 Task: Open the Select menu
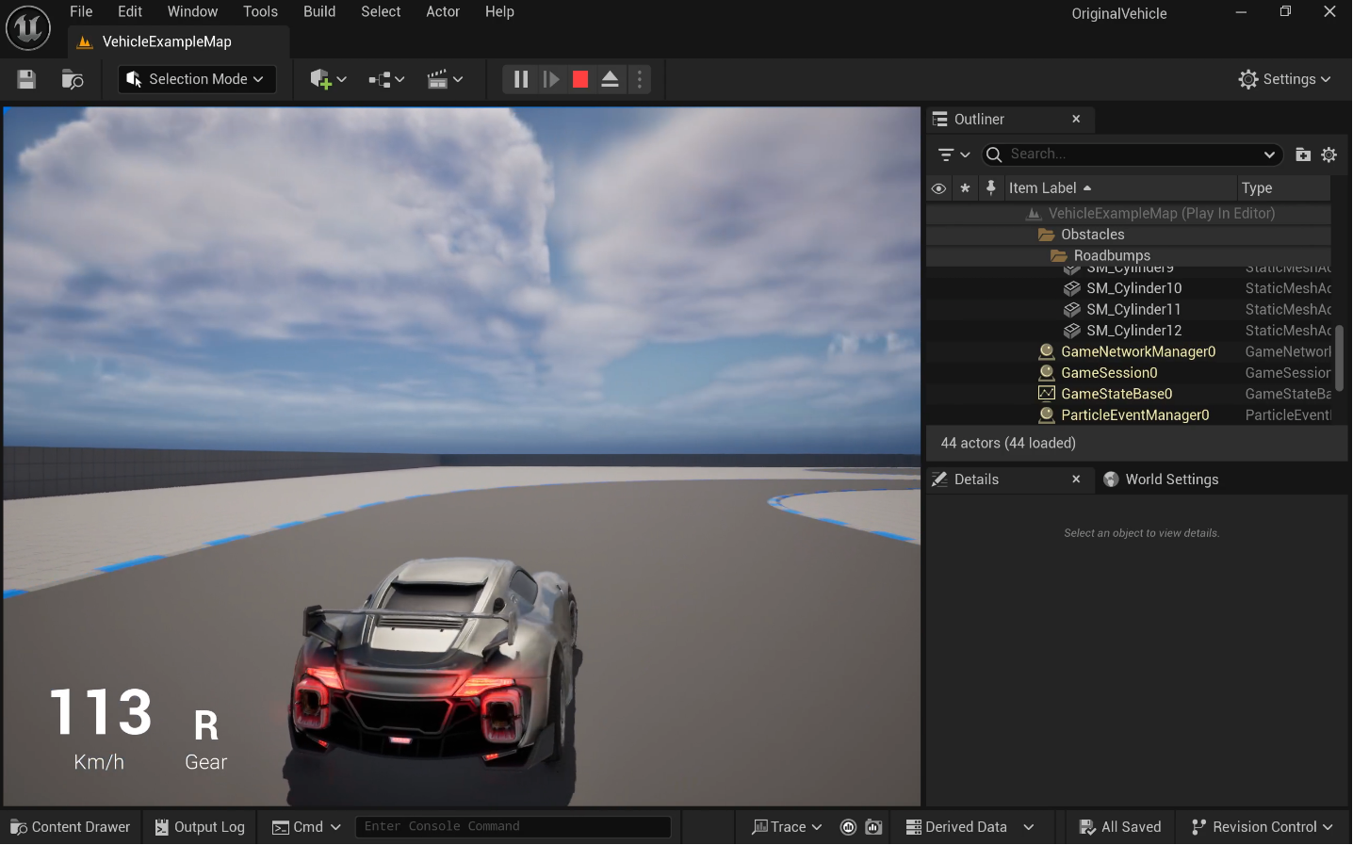[x=381, y=11]
